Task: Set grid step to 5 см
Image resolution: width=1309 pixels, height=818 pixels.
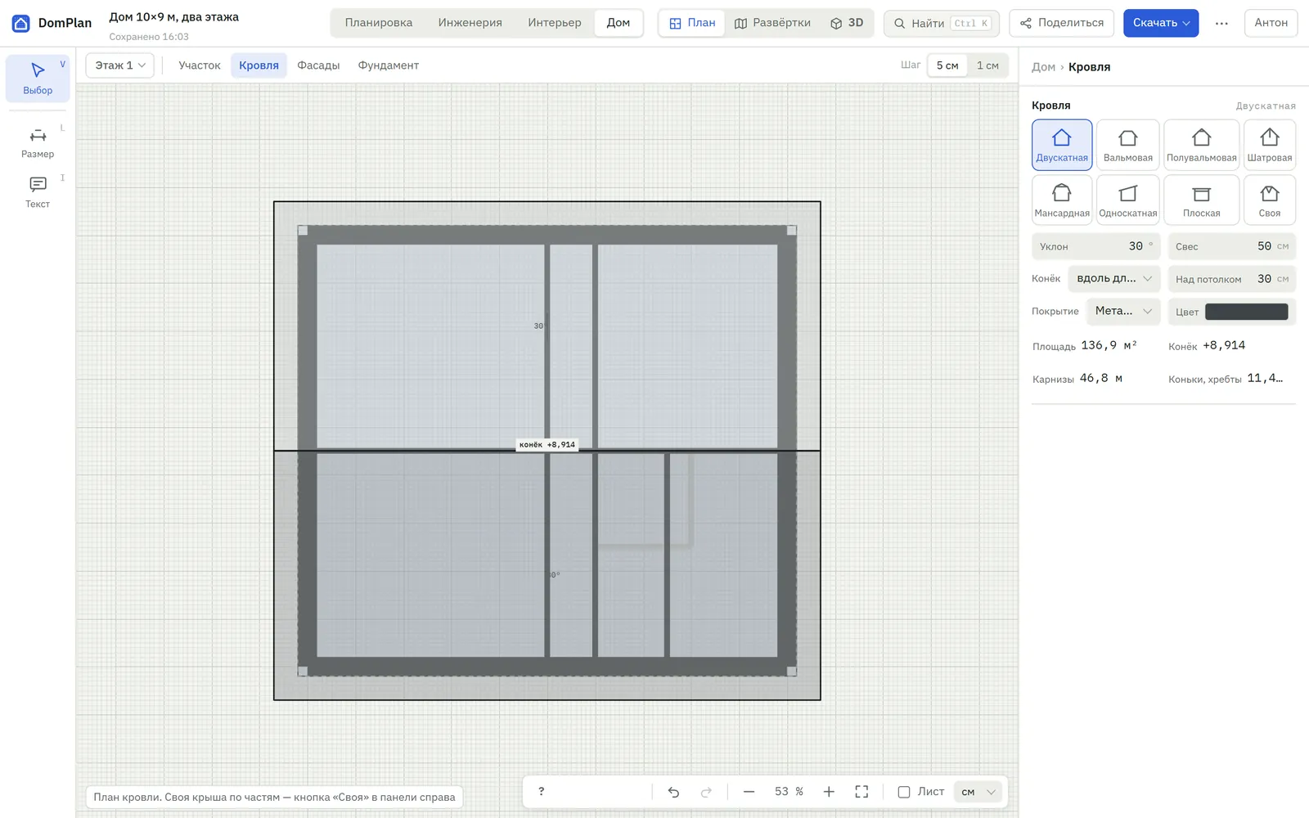Action: pos(947,65)
